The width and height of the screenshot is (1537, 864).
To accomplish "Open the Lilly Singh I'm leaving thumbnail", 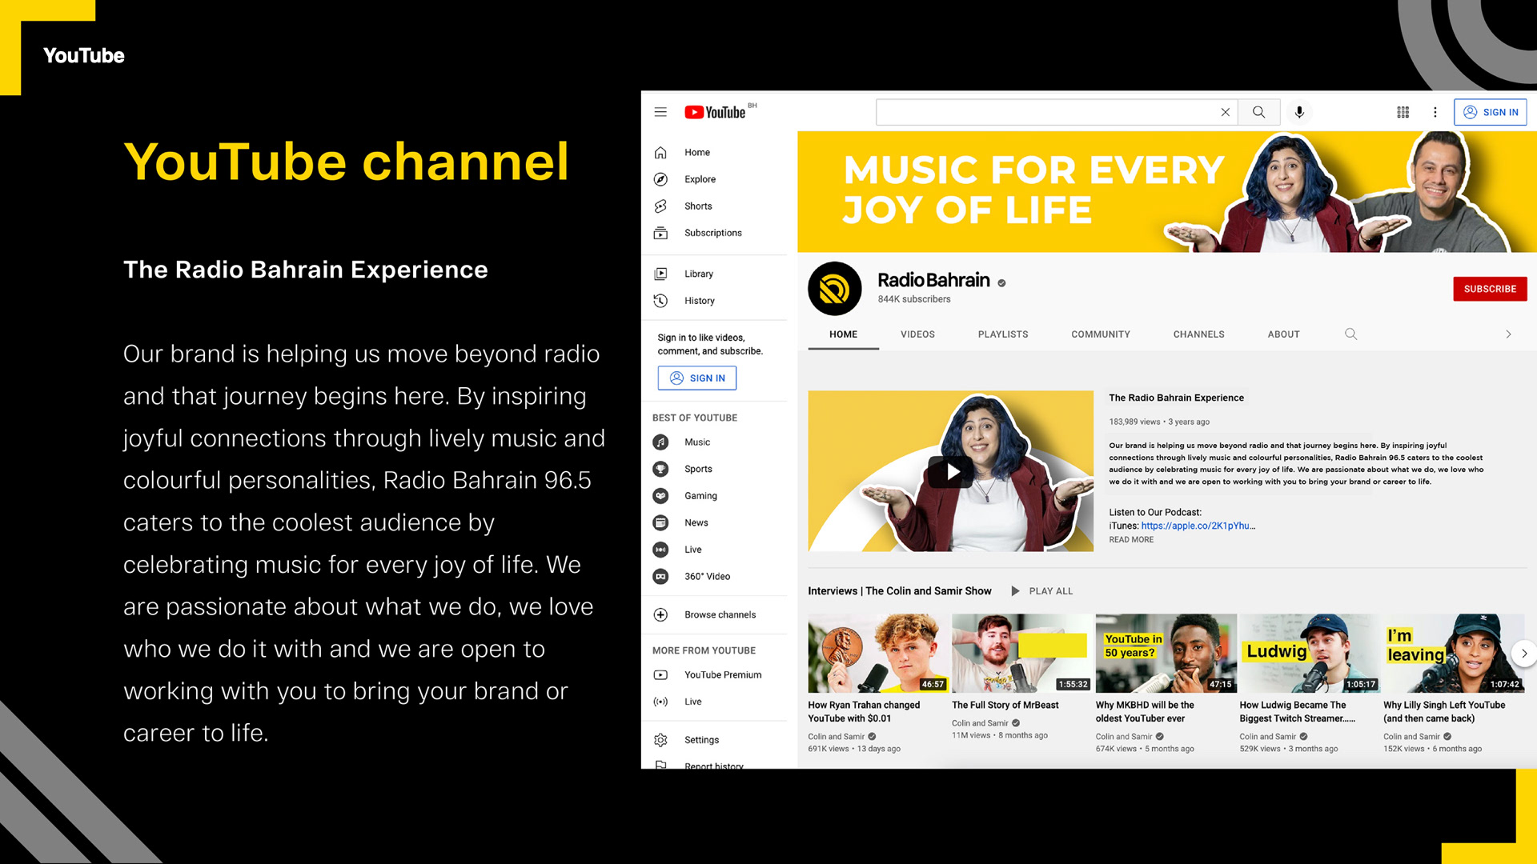I will (x=1453, y=653).
